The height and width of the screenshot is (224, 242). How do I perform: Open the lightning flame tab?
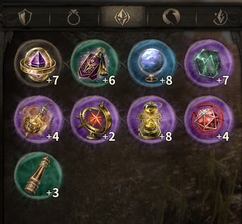click(x=220, y=17)
